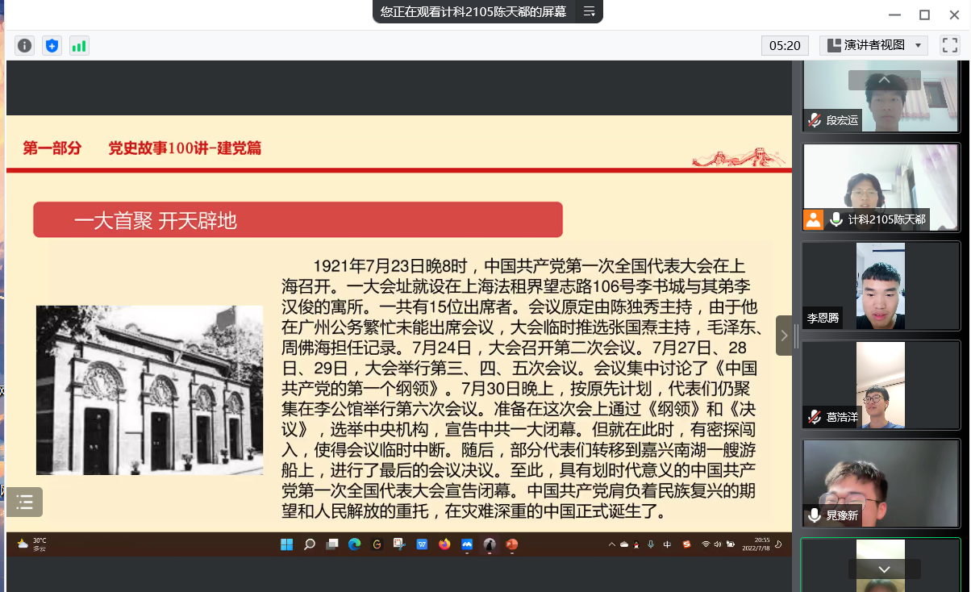
Task: Select 晁豫新 video thumbnail
Action: click(x=881, y=482)
